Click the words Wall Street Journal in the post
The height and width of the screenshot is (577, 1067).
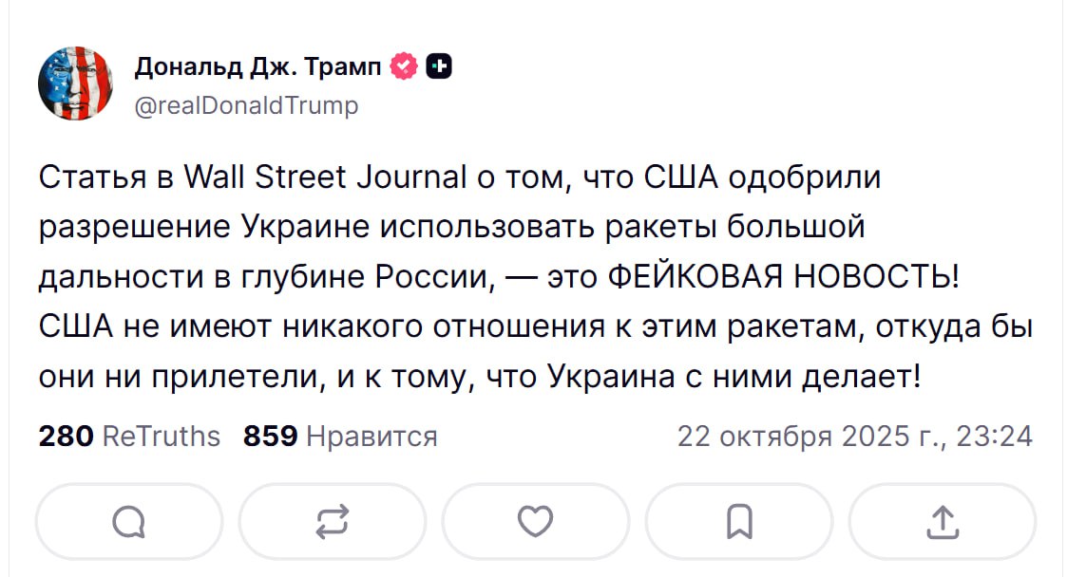pos(324,177)
